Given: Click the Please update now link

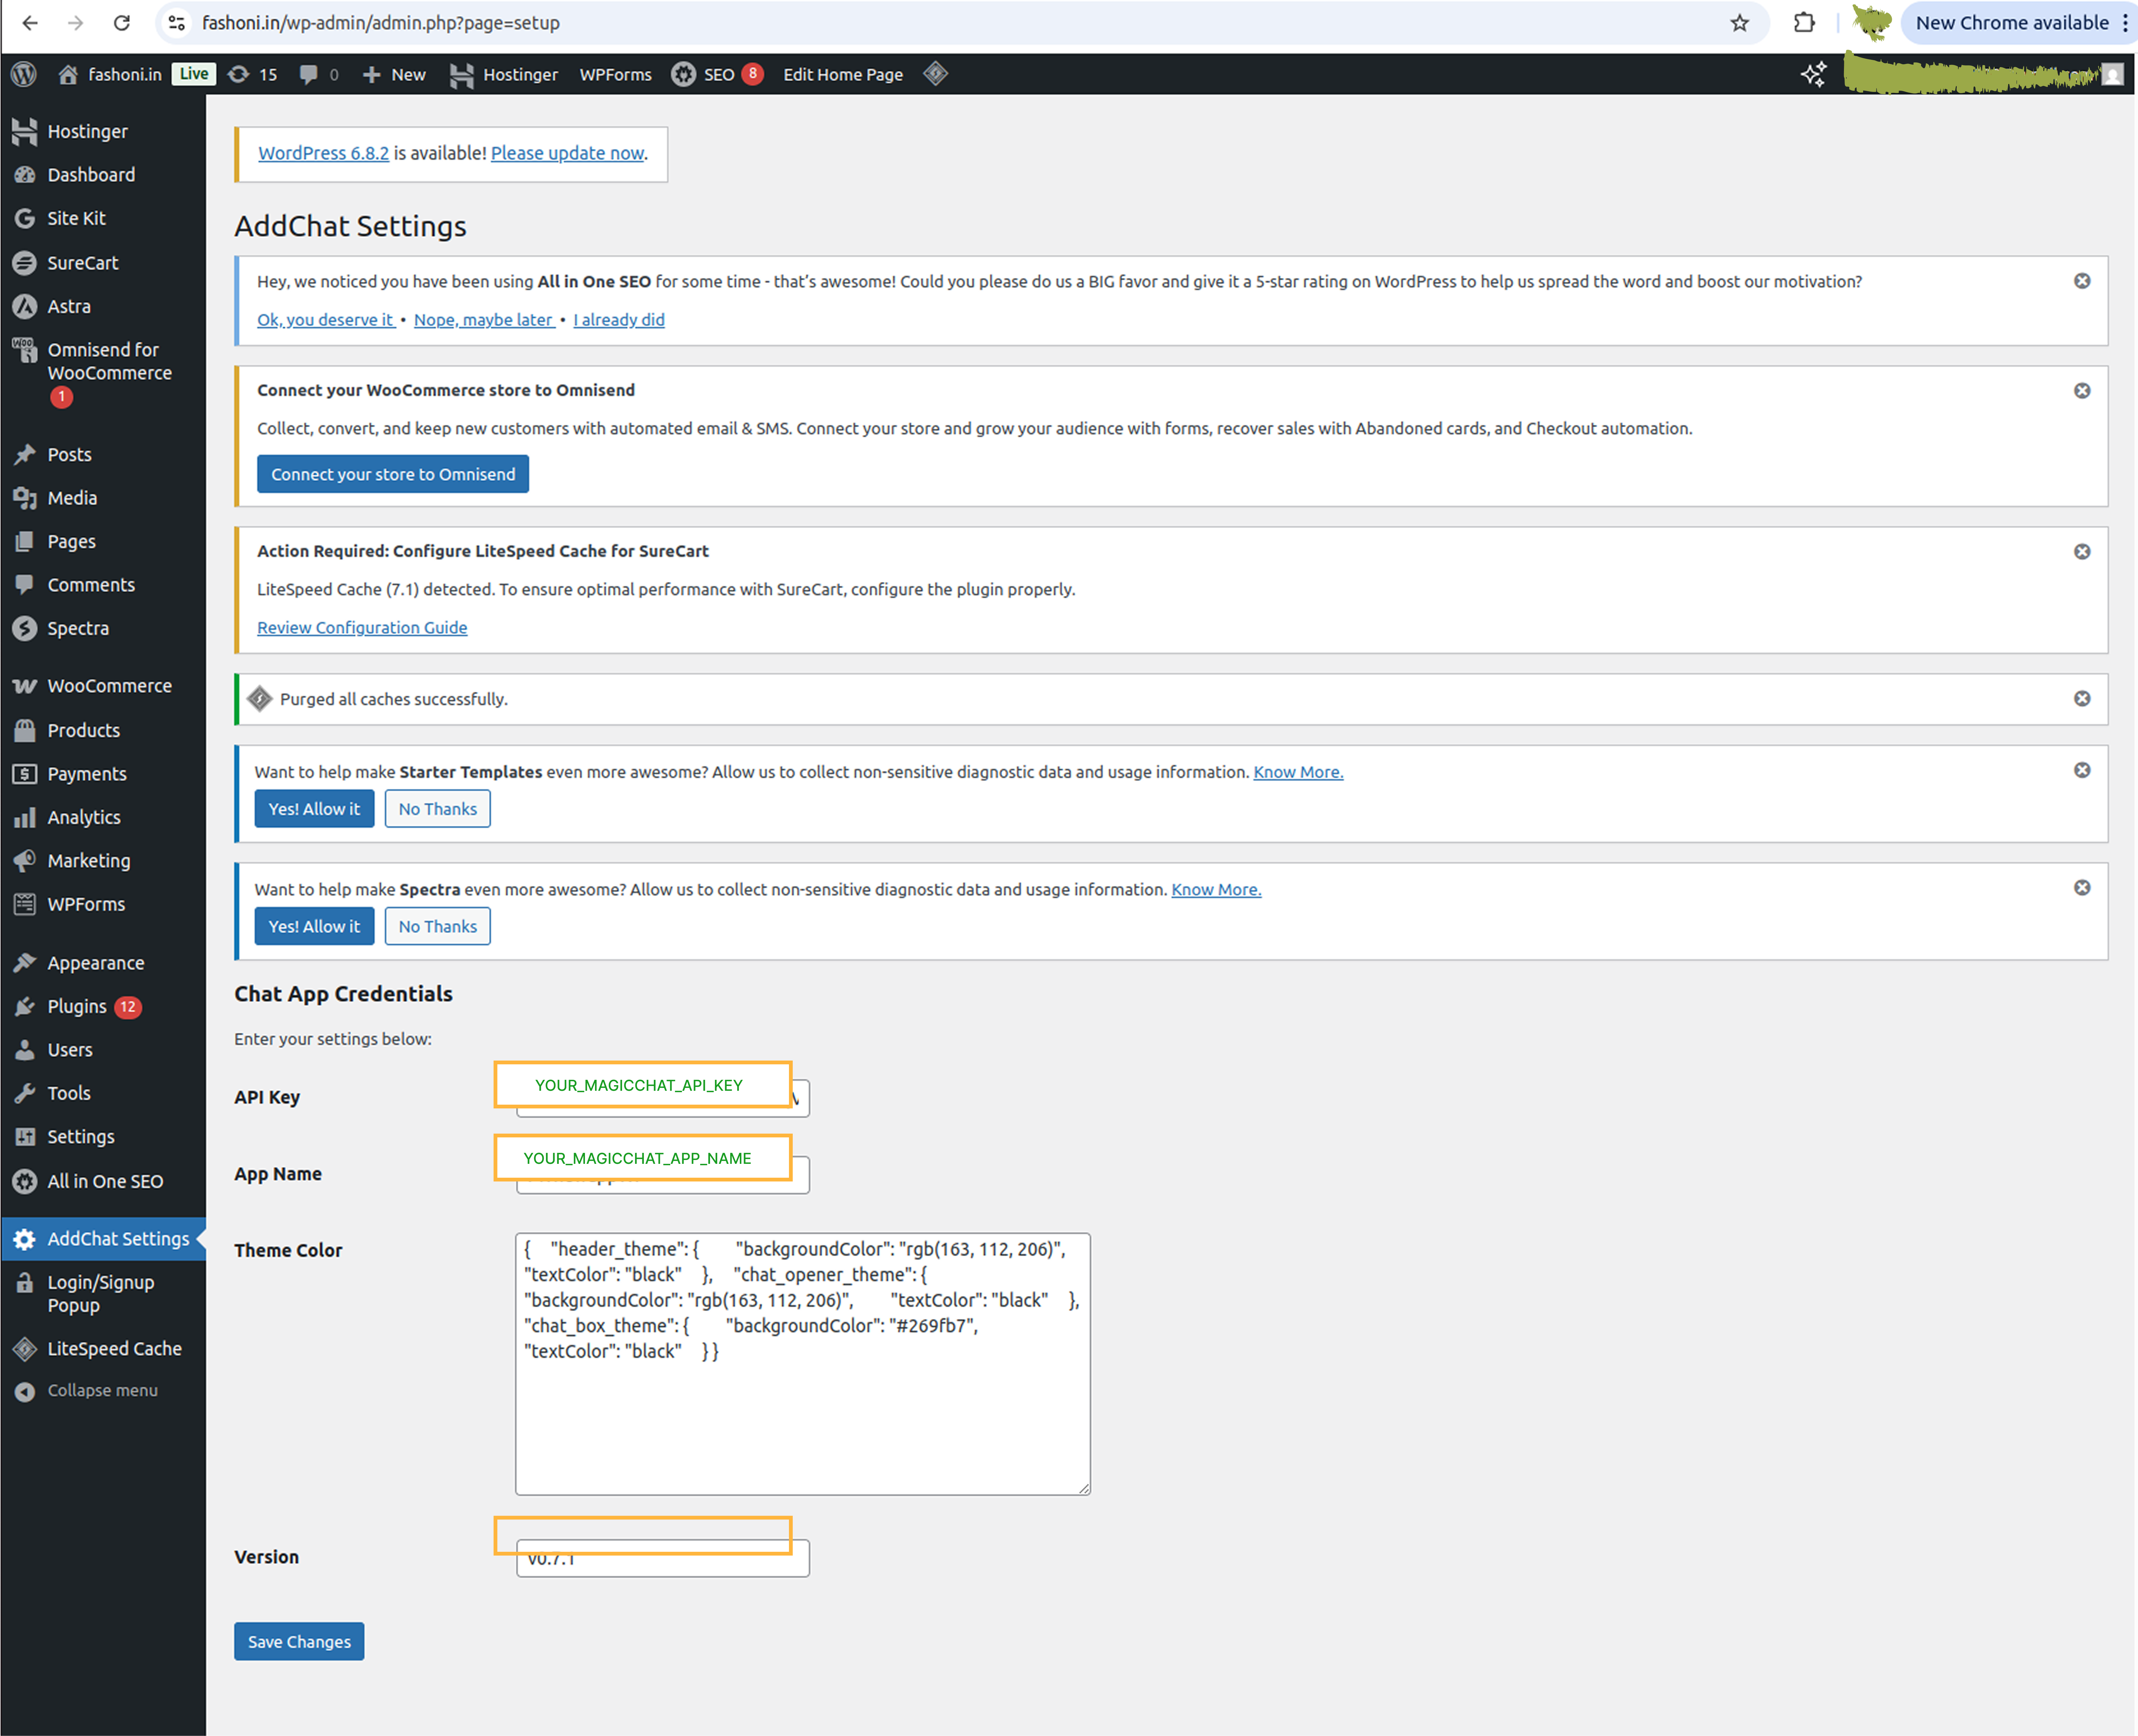Looking at the screenshot, I should [x=567, y=153].
